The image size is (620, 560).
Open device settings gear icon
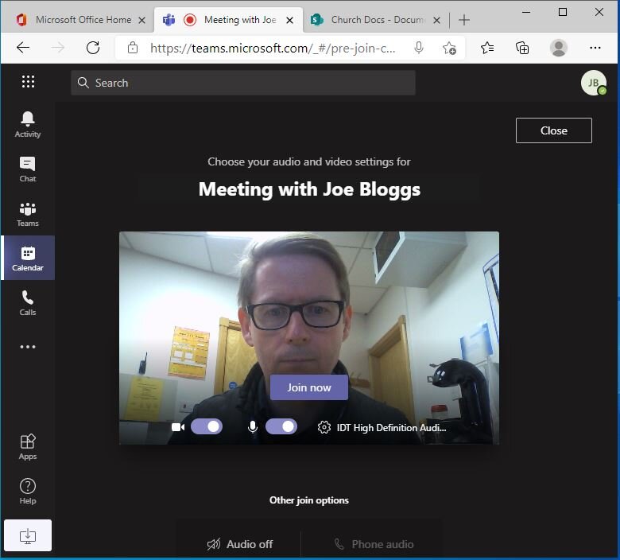(324, 427)
